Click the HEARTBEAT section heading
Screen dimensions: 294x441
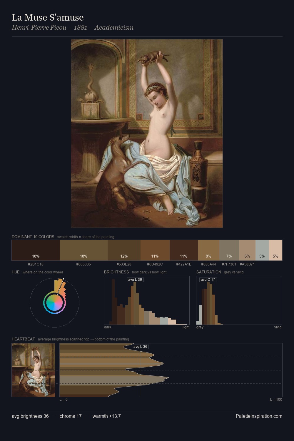23,339
